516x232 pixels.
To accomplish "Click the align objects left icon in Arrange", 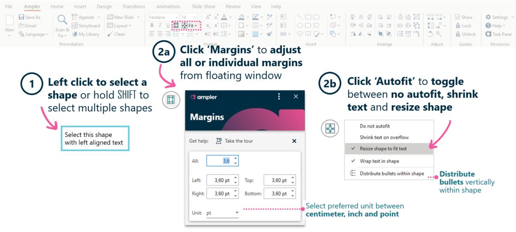I will 353,17.
